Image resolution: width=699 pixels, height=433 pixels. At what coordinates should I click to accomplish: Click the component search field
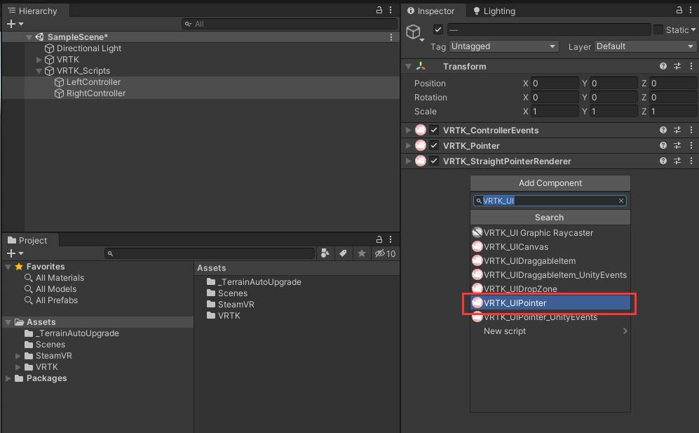550,201
